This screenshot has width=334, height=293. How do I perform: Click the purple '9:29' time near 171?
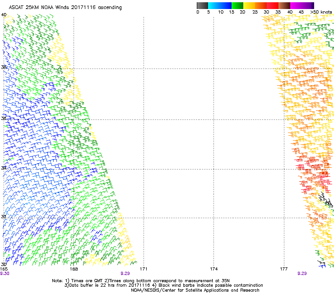coord(125,274)
